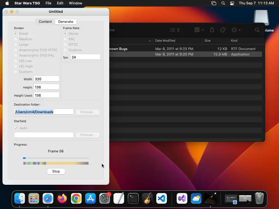Launch Firefox from the Dock
The width and height of the screenshot is (279, 209).
pyautogui.click(x=62, y=198)
